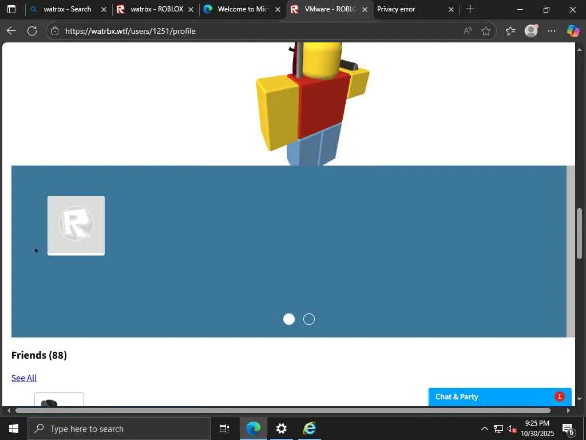Viewport: 586px width, 440px height.
Task: Refresh the page
Action: pyautogui.click(x=32, y=31)
